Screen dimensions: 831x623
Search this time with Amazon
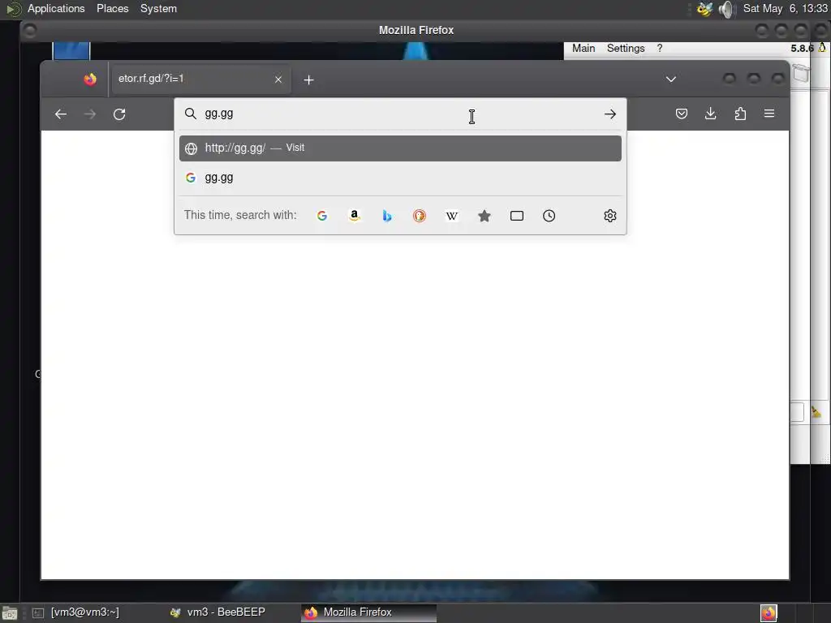(355, 216)
